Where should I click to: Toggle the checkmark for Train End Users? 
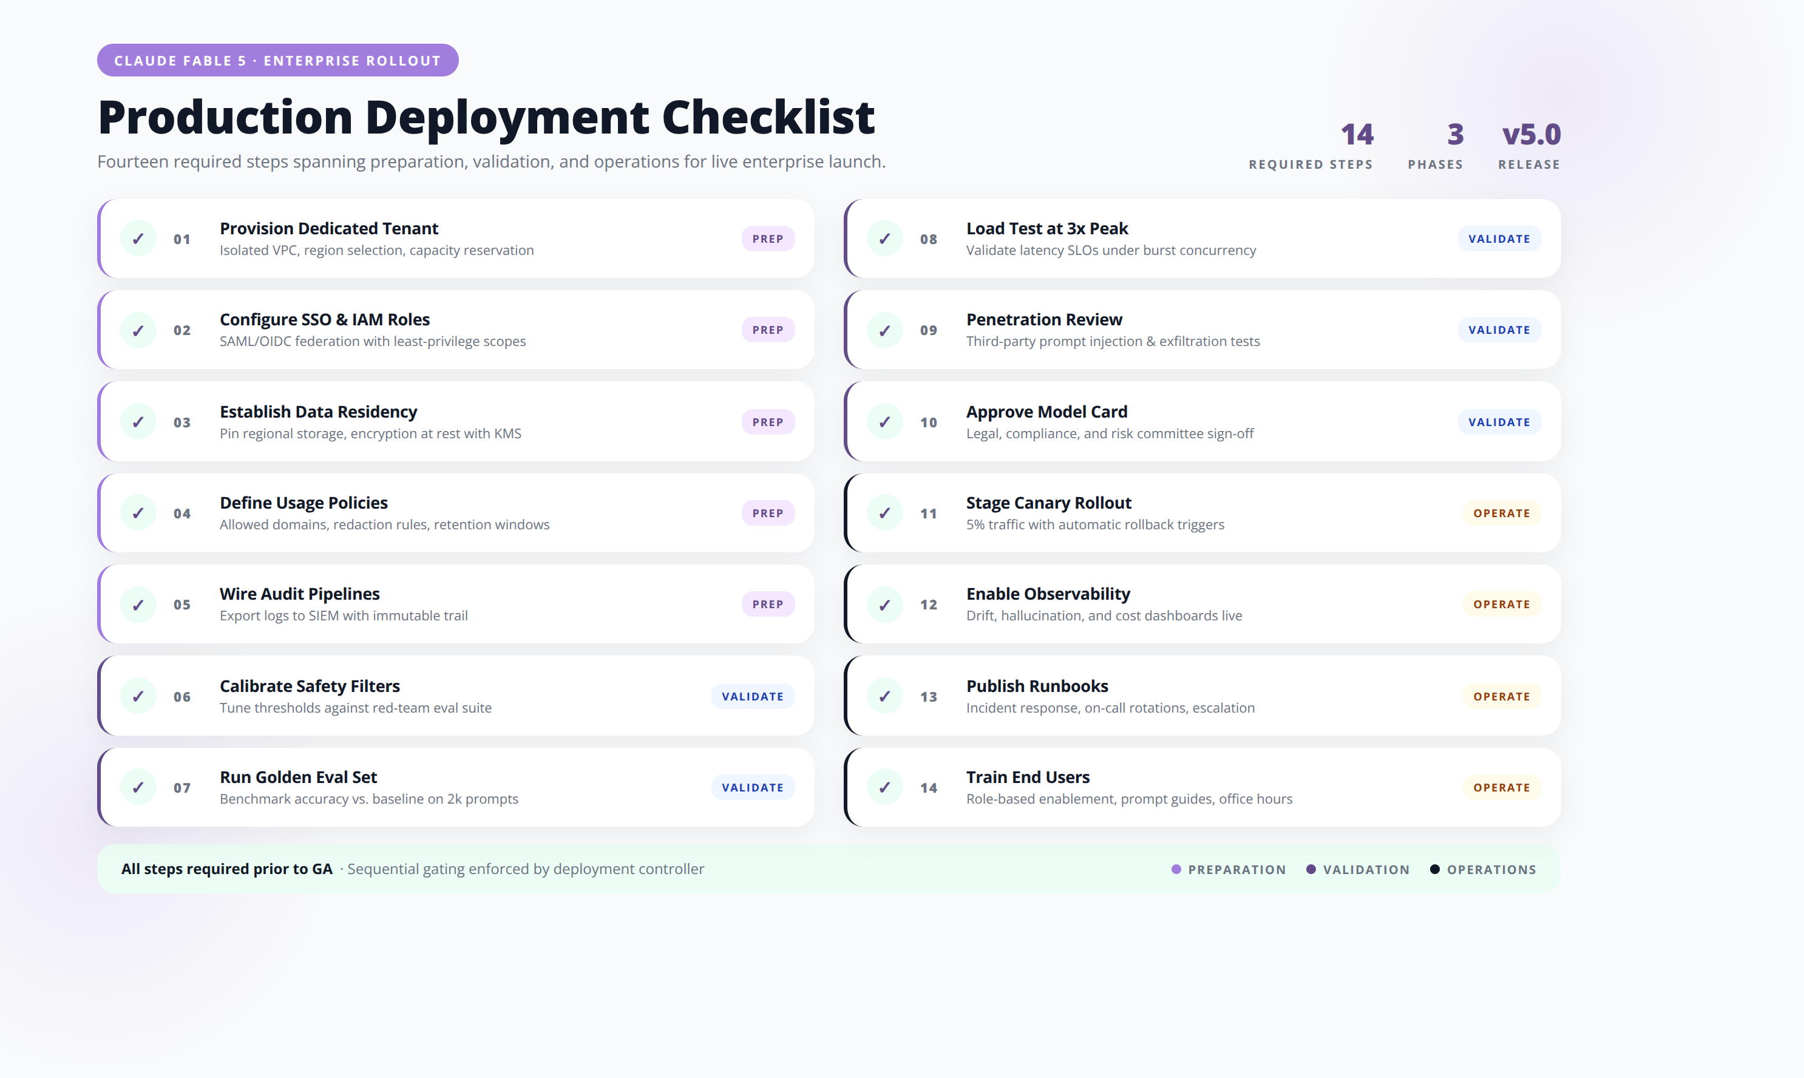click(x=884, y=787)
